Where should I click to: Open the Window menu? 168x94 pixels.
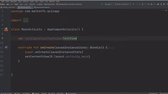(x=52, y=2)
